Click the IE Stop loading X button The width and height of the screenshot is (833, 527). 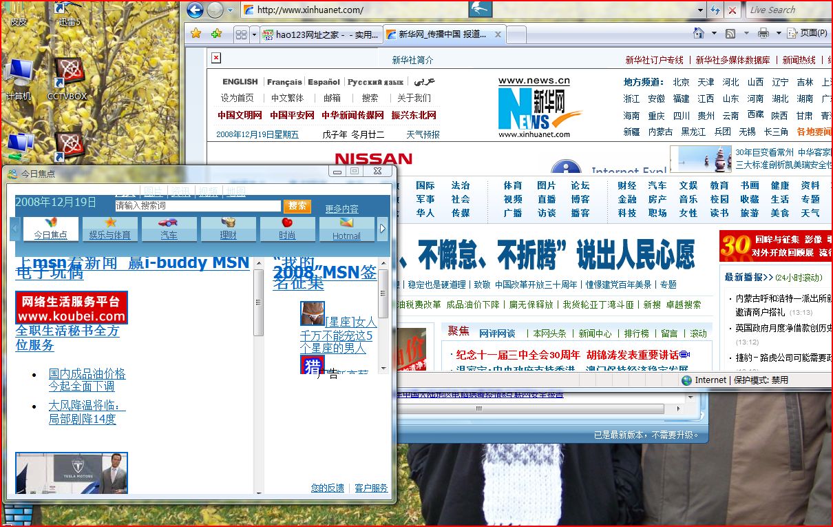732,10
